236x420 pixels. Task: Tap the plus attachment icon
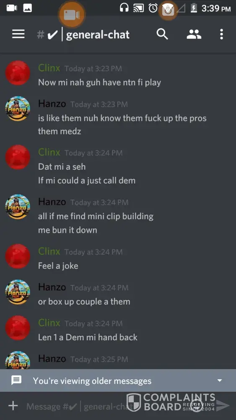coord(13,406)
